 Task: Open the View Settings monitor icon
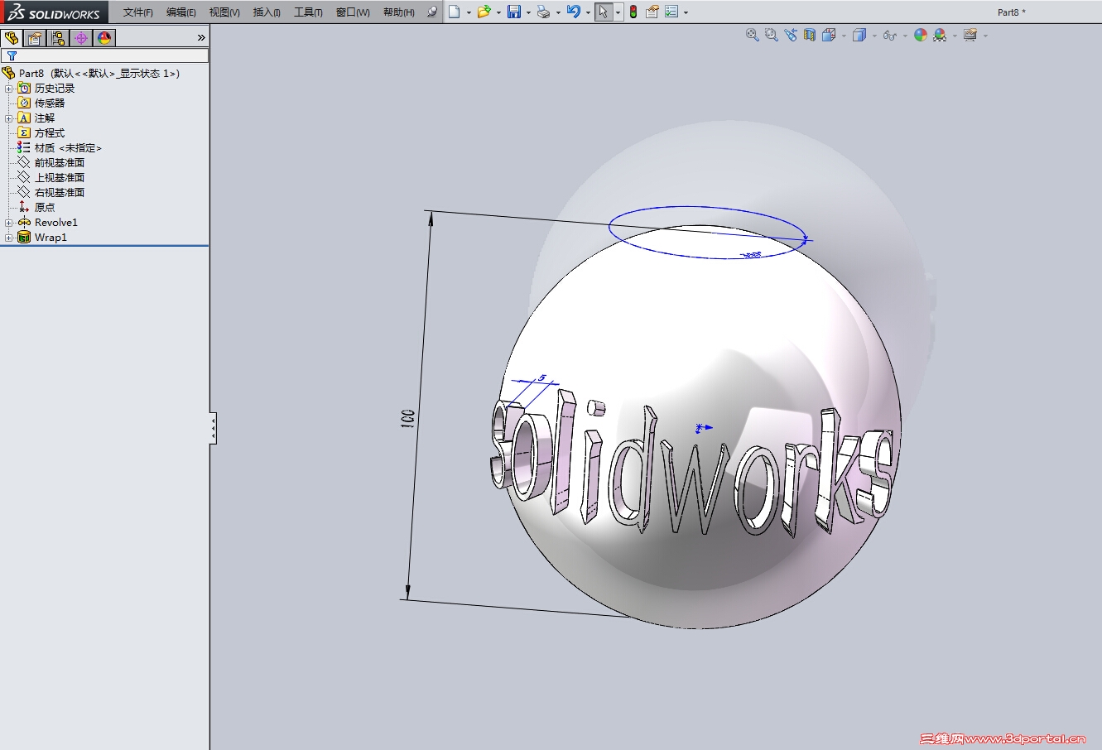(x=970, y=35)
